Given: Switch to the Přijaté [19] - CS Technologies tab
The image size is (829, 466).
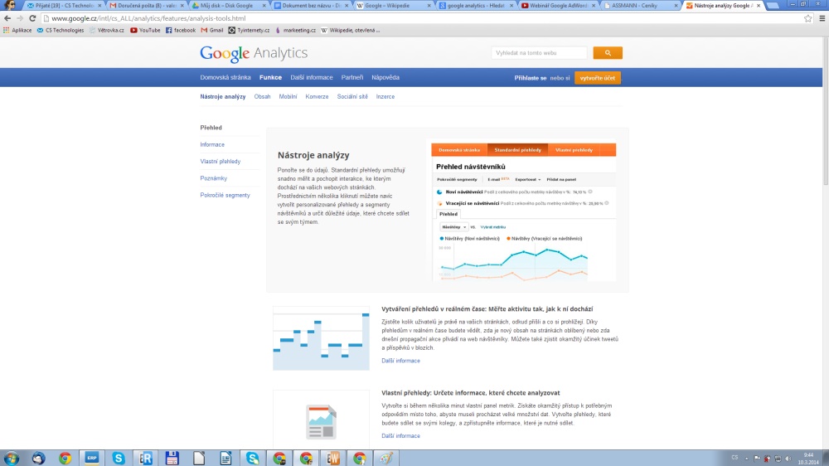Looking at the screenshot, I should pyautogui.click(x=62, y=5).
